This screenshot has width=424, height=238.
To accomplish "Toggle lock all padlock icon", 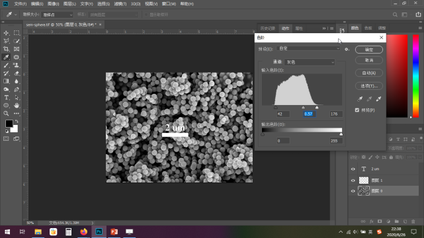I will click(391, 157).
